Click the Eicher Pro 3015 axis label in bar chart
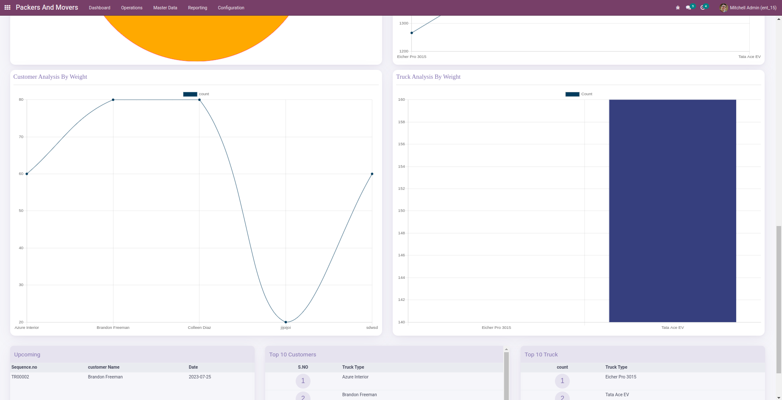This screenshot has height=400, width=782. [x=496, y=328]
